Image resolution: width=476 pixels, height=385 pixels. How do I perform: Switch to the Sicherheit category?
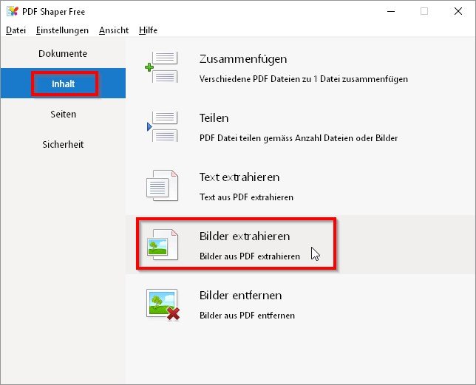tap(63, 144)
